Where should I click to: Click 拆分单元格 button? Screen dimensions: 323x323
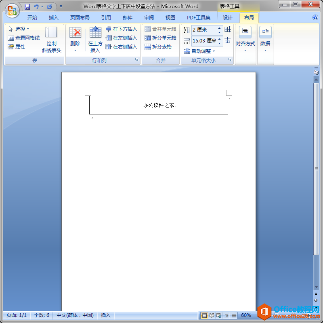(x=160, y=38)
